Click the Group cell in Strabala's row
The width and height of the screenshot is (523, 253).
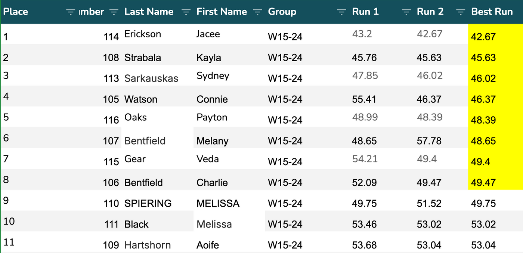click(x=285, y=58)
